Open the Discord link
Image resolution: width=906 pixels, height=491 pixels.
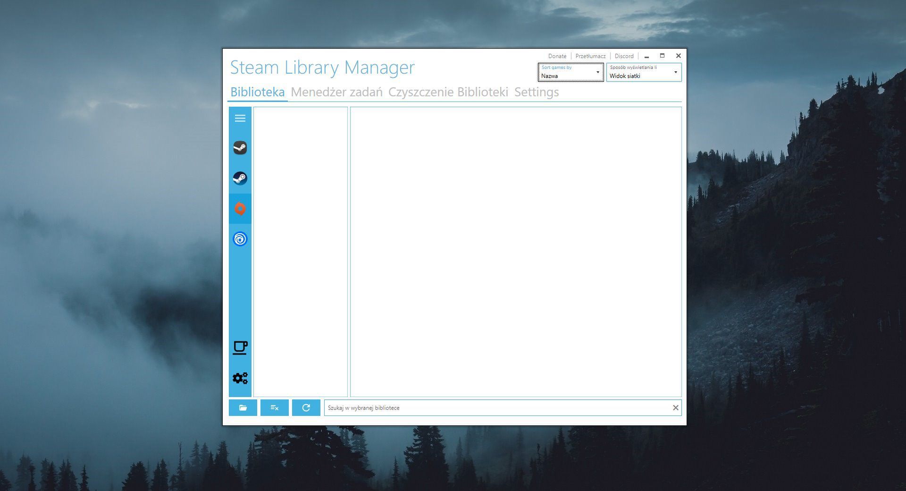[624, 56]
